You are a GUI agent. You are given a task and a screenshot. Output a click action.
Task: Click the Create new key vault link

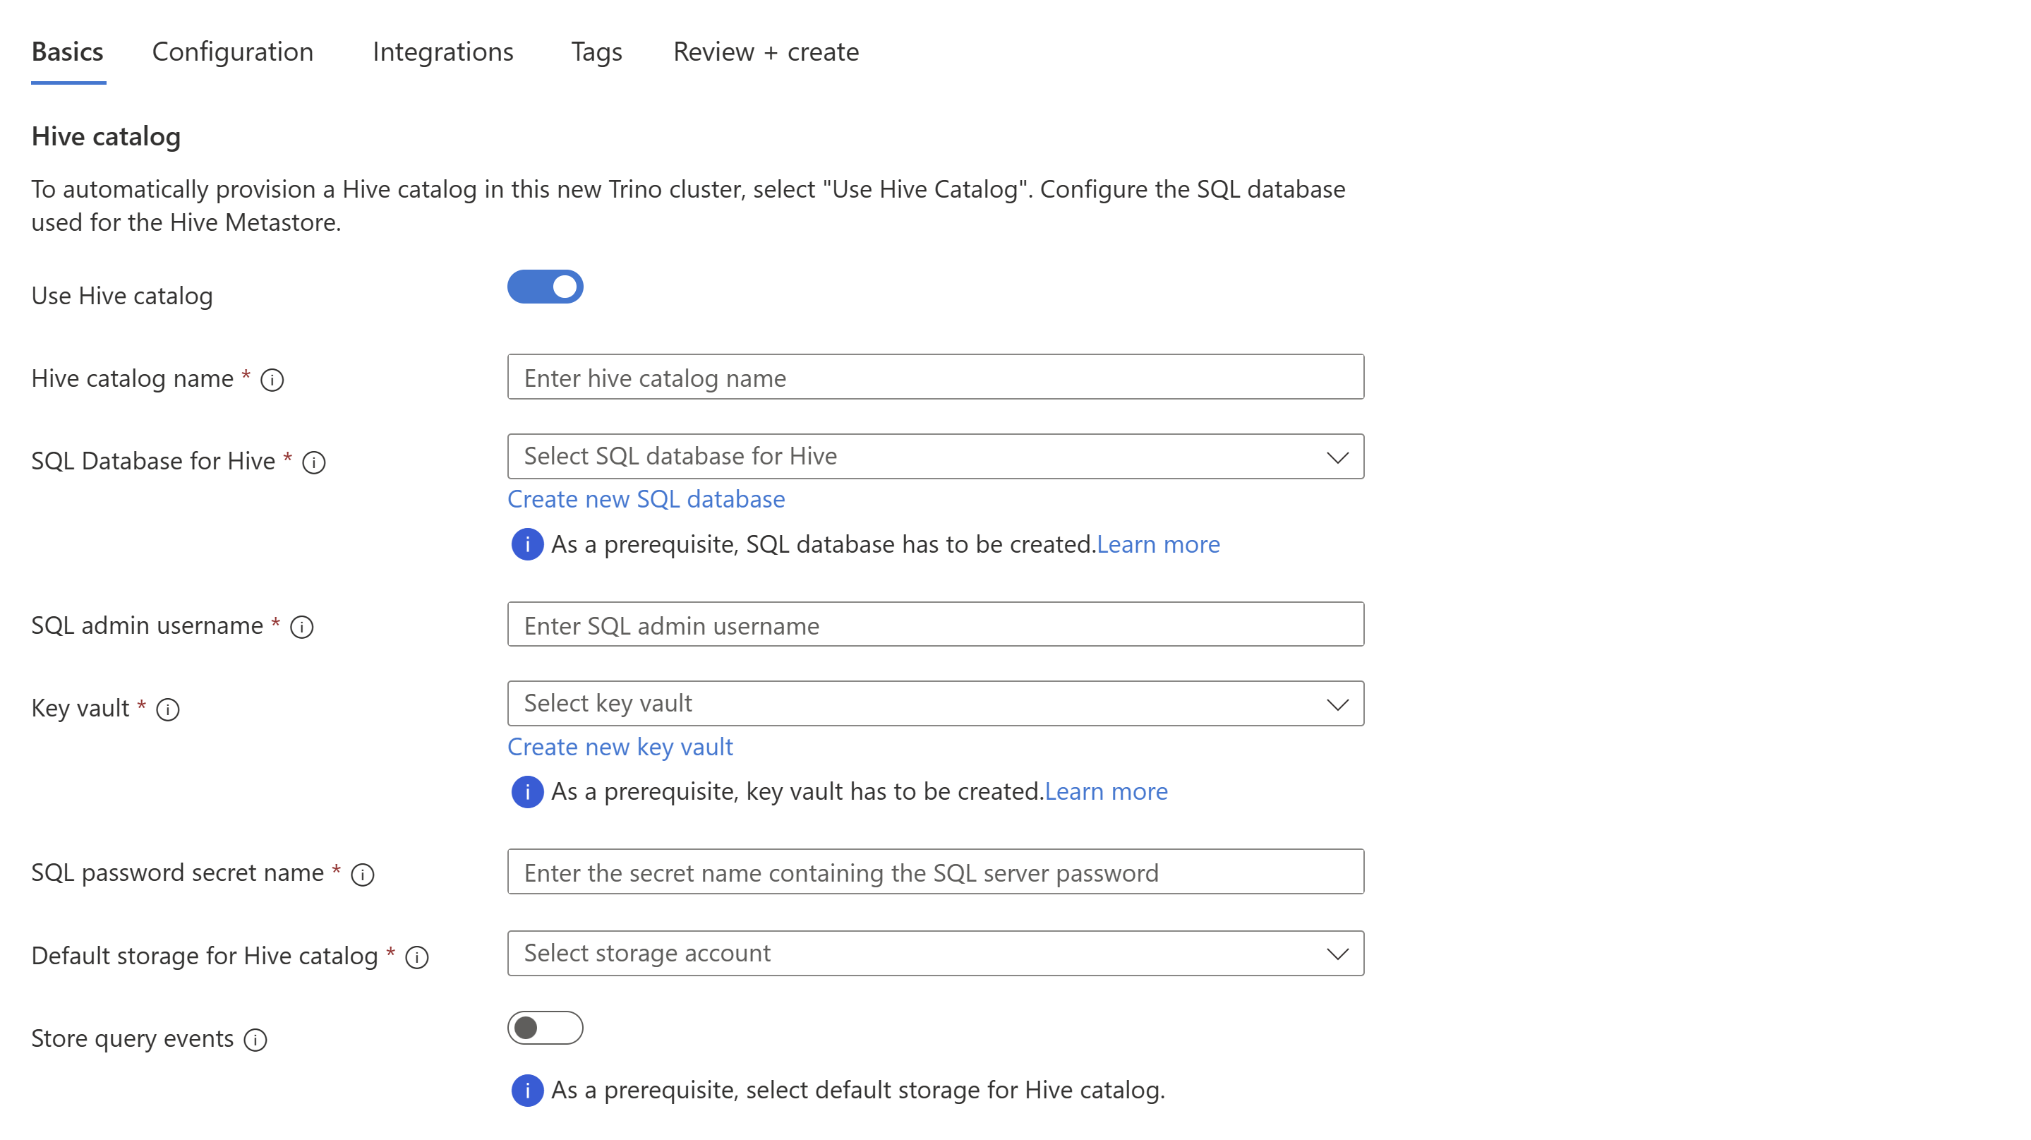tap(621, 745)
